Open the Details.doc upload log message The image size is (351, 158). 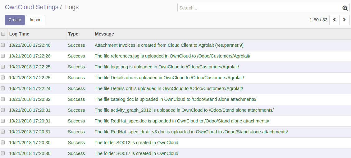pyautogui.click(x=169, y=78)
